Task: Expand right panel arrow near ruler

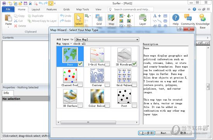Action: 208,38
